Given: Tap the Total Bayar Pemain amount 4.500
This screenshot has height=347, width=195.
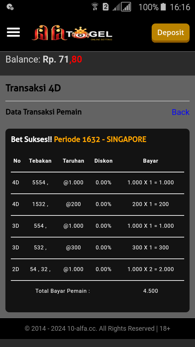Looking at the screenshot, I should coord(151,291).
